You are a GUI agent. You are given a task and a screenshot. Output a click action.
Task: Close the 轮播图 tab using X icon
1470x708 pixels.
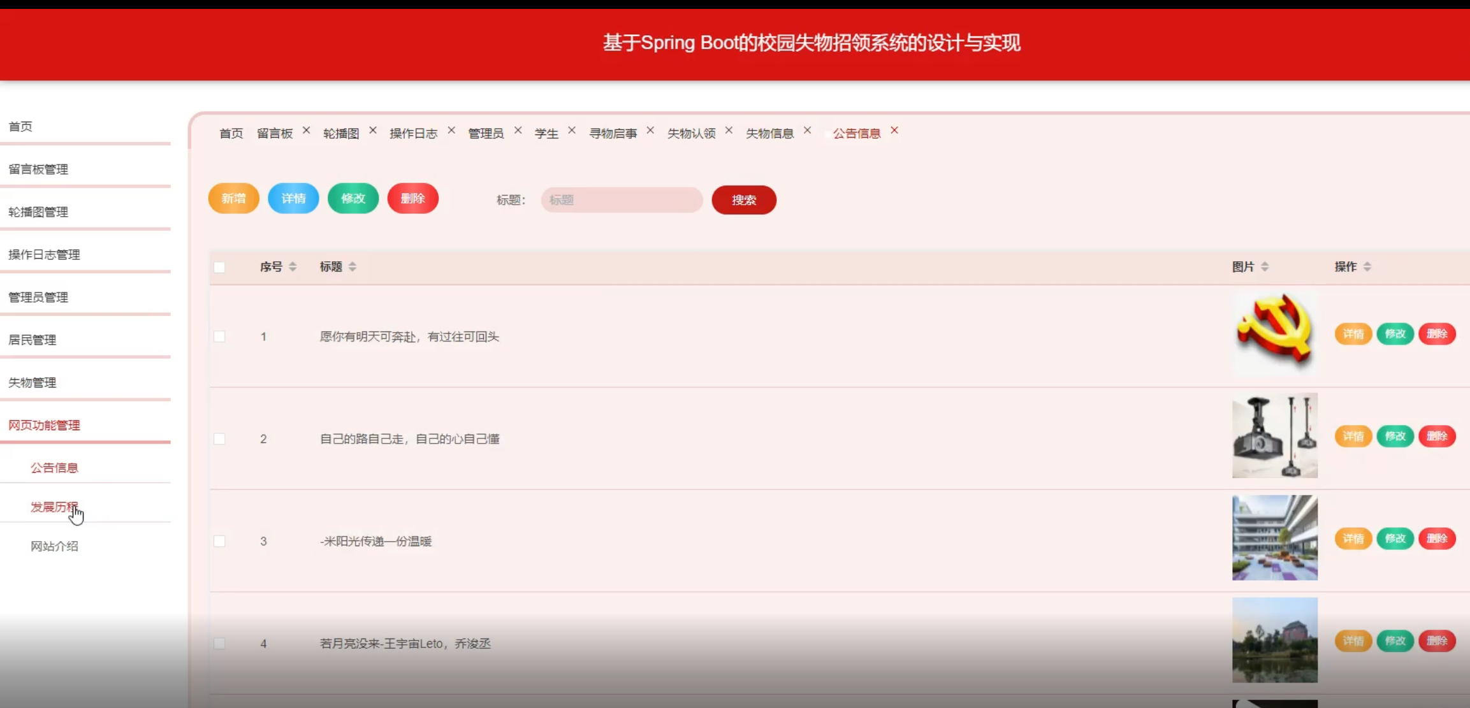373,131
